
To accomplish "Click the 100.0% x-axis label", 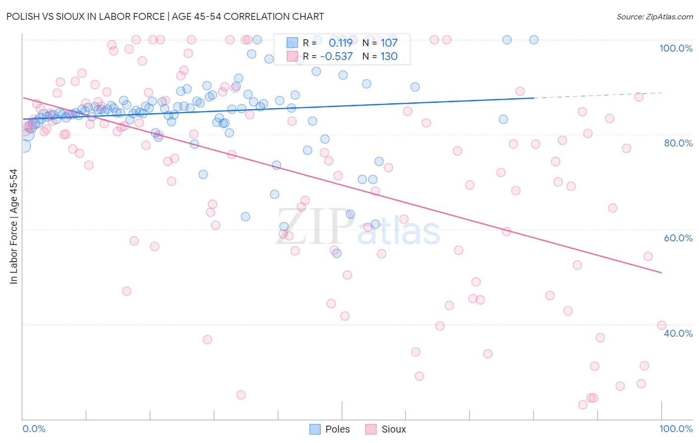I will pos(676,429).
